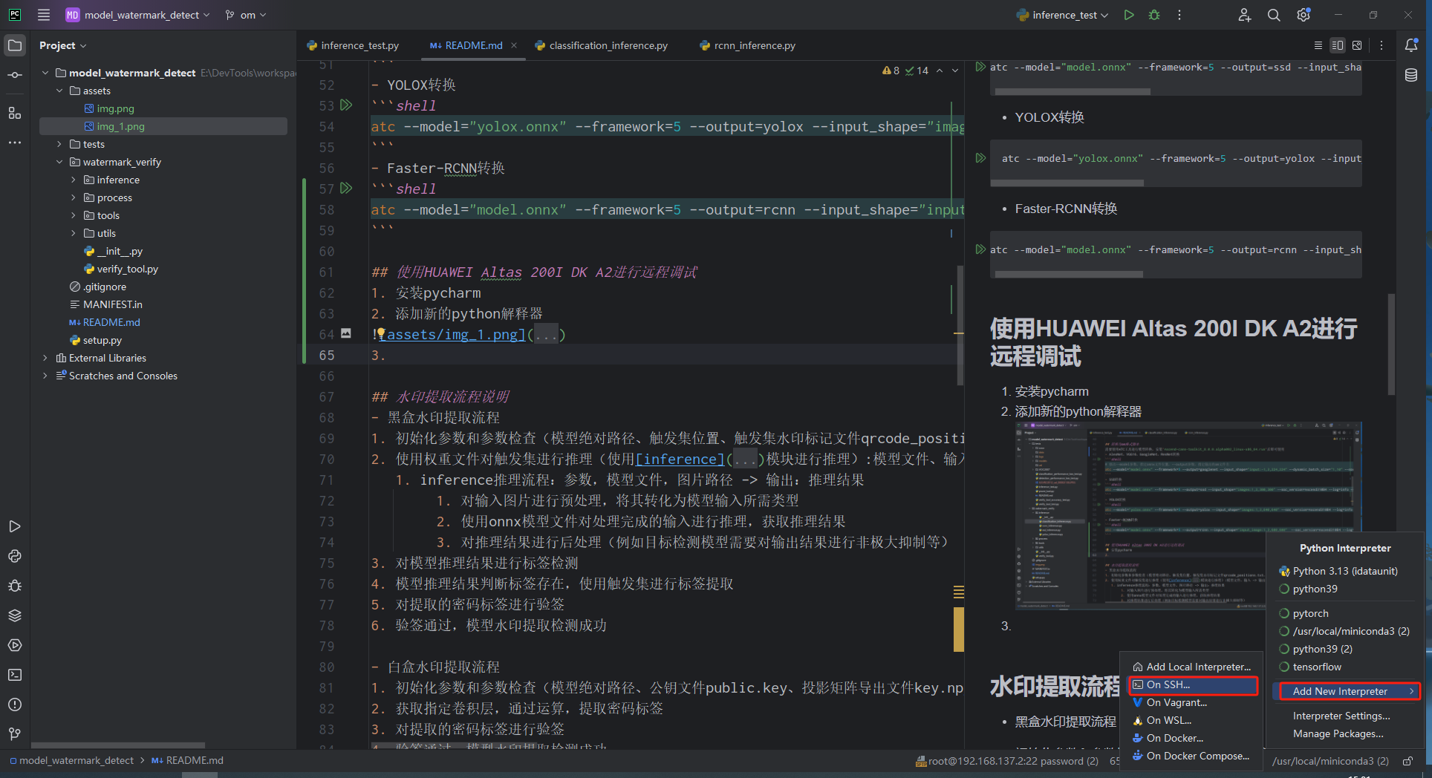Screen dimensions: 1432x778
Task: Open Code With Me icon
Action: [x=1245, y=15]
